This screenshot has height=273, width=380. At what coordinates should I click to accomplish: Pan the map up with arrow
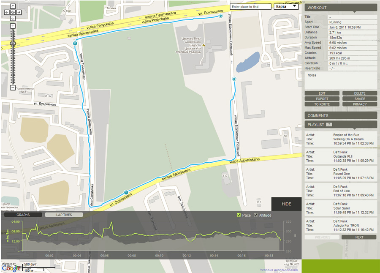[13, 6]
